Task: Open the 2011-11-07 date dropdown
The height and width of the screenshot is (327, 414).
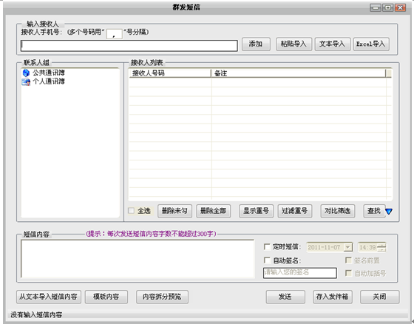Action: coord(348,247)
